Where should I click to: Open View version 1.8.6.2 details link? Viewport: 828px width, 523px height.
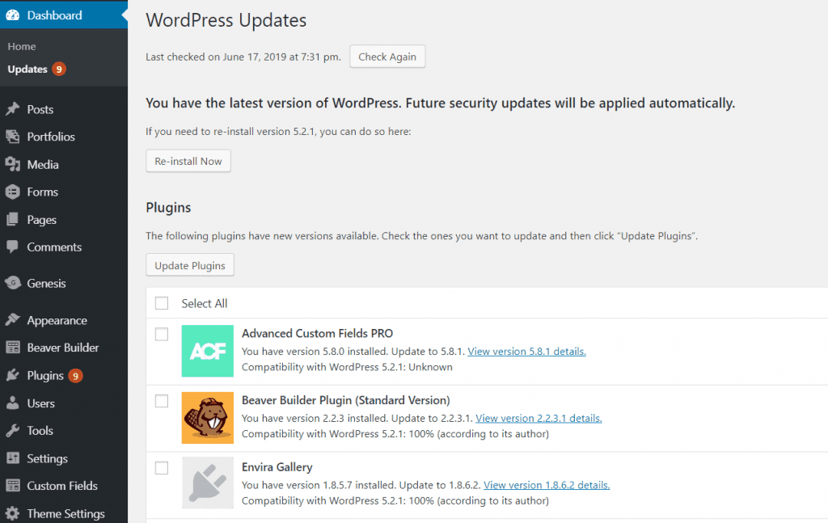point(547,485)
